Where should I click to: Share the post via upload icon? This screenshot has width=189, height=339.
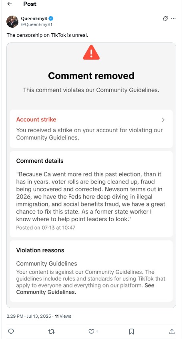click(172, 331)
